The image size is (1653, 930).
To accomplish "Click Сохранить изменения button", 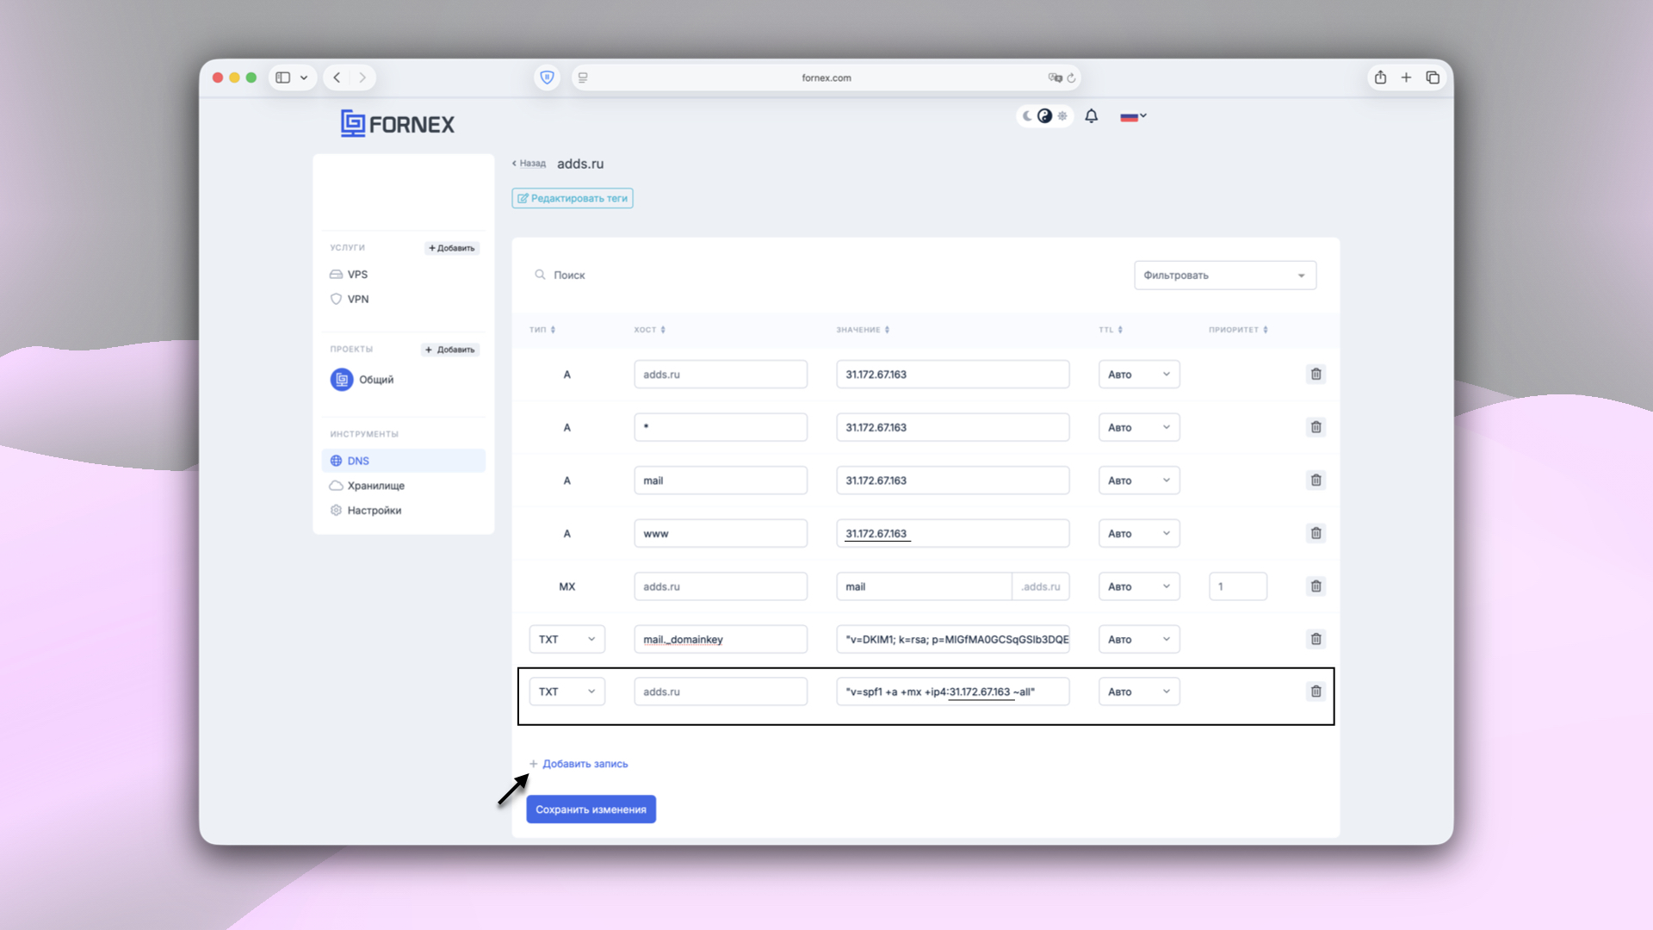I will tap(591, 809).
